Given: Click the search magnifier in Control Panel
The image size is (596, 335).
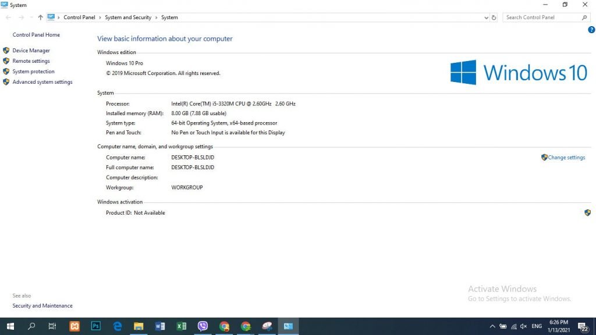Looking at the screenshot, I should click(x=584, y=17).
